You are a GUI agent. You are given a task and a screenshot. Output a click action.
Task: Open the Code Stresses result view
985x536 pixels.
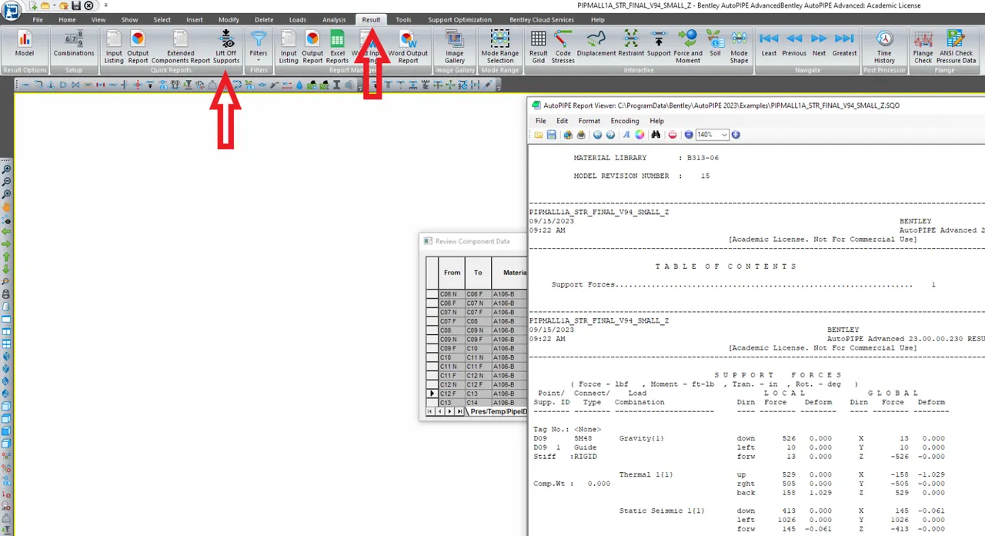tap(563, 48)
